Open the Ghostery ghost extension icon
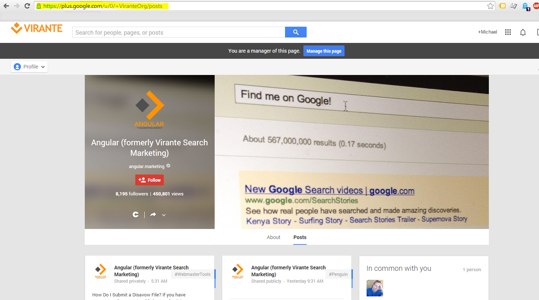Screen dimensions: 539x300 click(525, 6)
